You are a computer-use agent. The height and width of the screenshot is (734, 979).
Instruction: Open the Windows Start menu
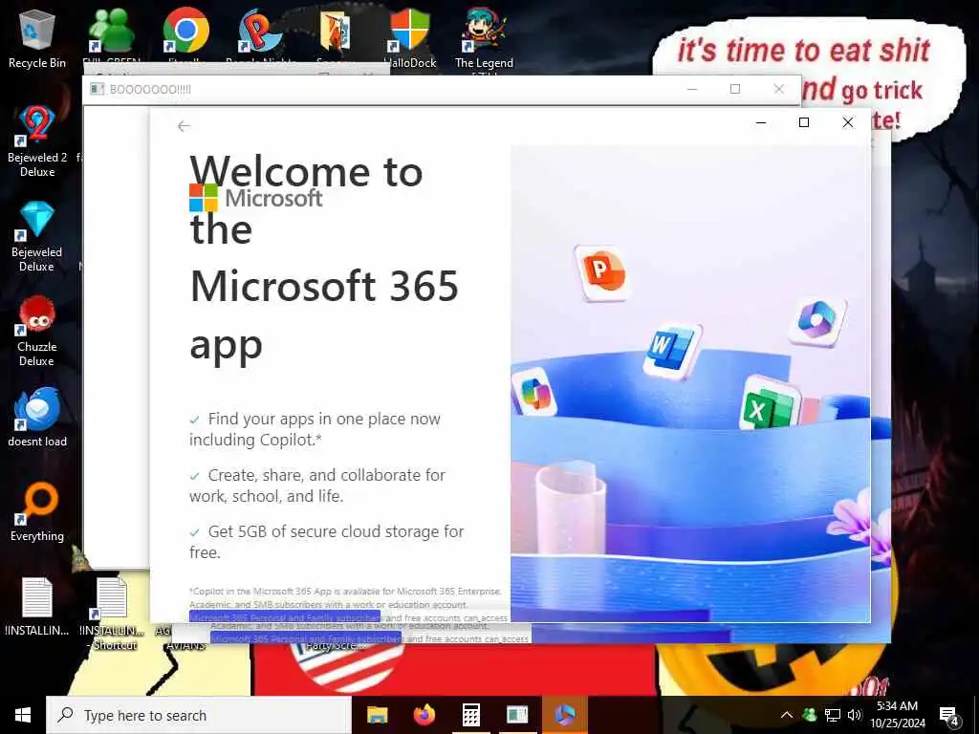point(23,715)
